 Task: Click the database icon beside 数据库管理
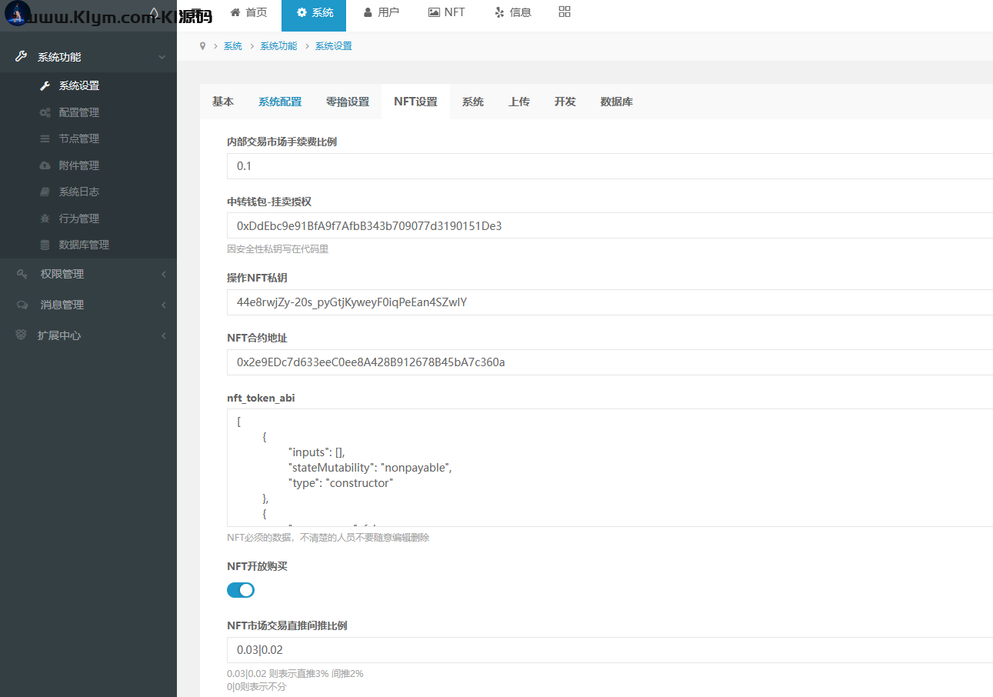click(x=45, y=245)
